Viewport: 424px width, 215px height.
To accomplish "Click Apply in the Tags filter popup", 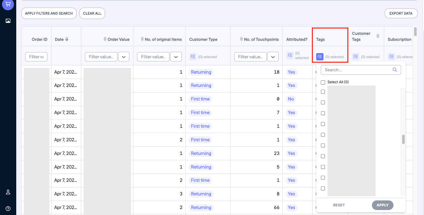I will (383, 205).
